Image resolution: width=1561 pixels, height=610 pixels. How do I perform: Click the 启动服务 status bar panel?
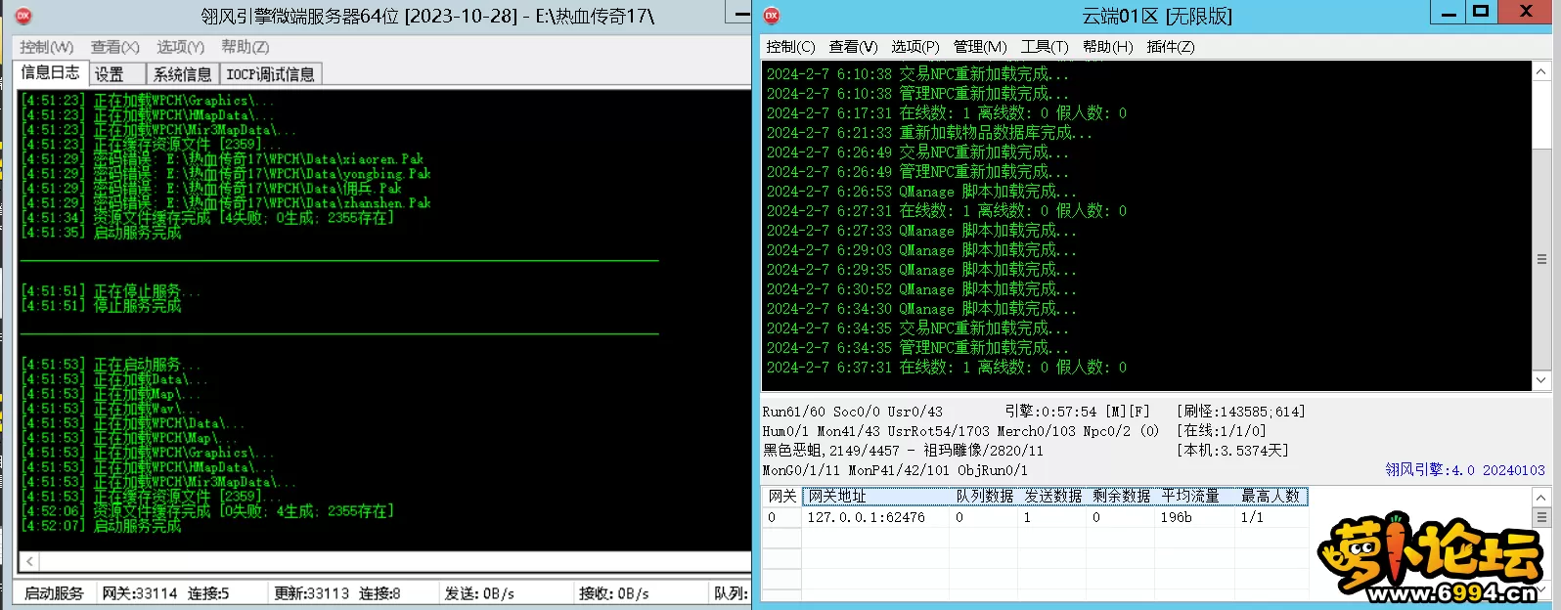54,593
